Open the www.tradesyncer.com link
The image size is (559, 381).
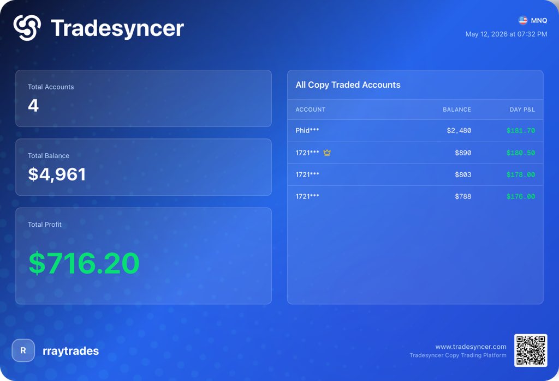471,347
